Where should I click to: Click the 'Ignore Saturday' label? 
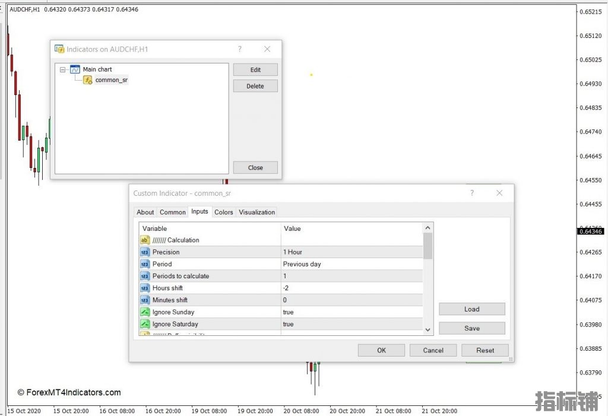[x=175, y=324]
